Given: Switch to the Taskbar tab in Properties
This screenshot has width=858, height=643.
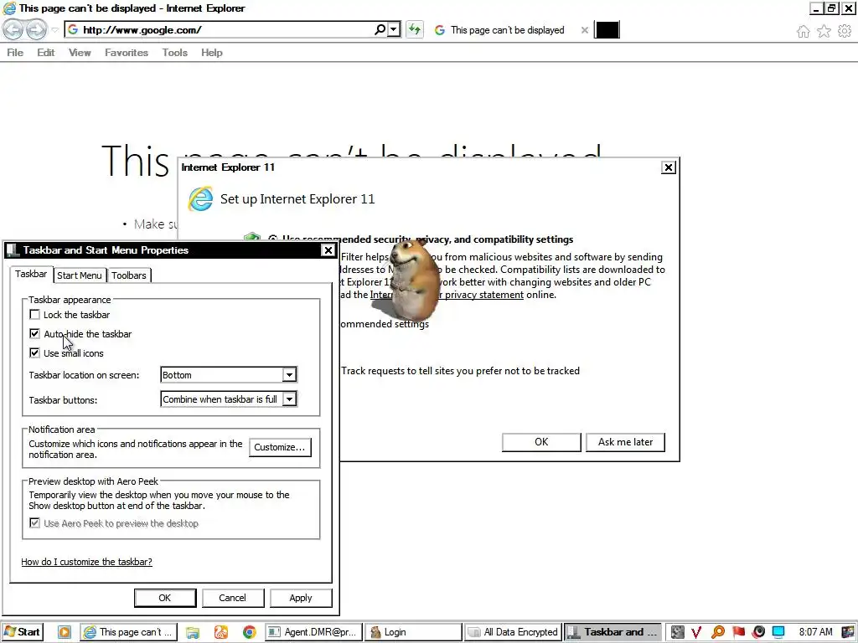Looking at the screenshot, I should 31,274.
